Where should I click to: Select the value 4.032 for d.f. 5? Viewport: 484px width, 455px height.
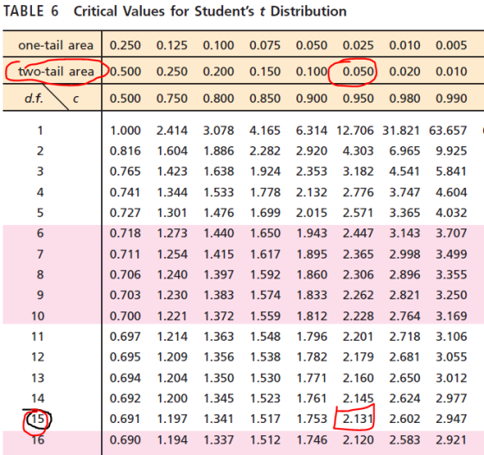(x=451, y=213)
